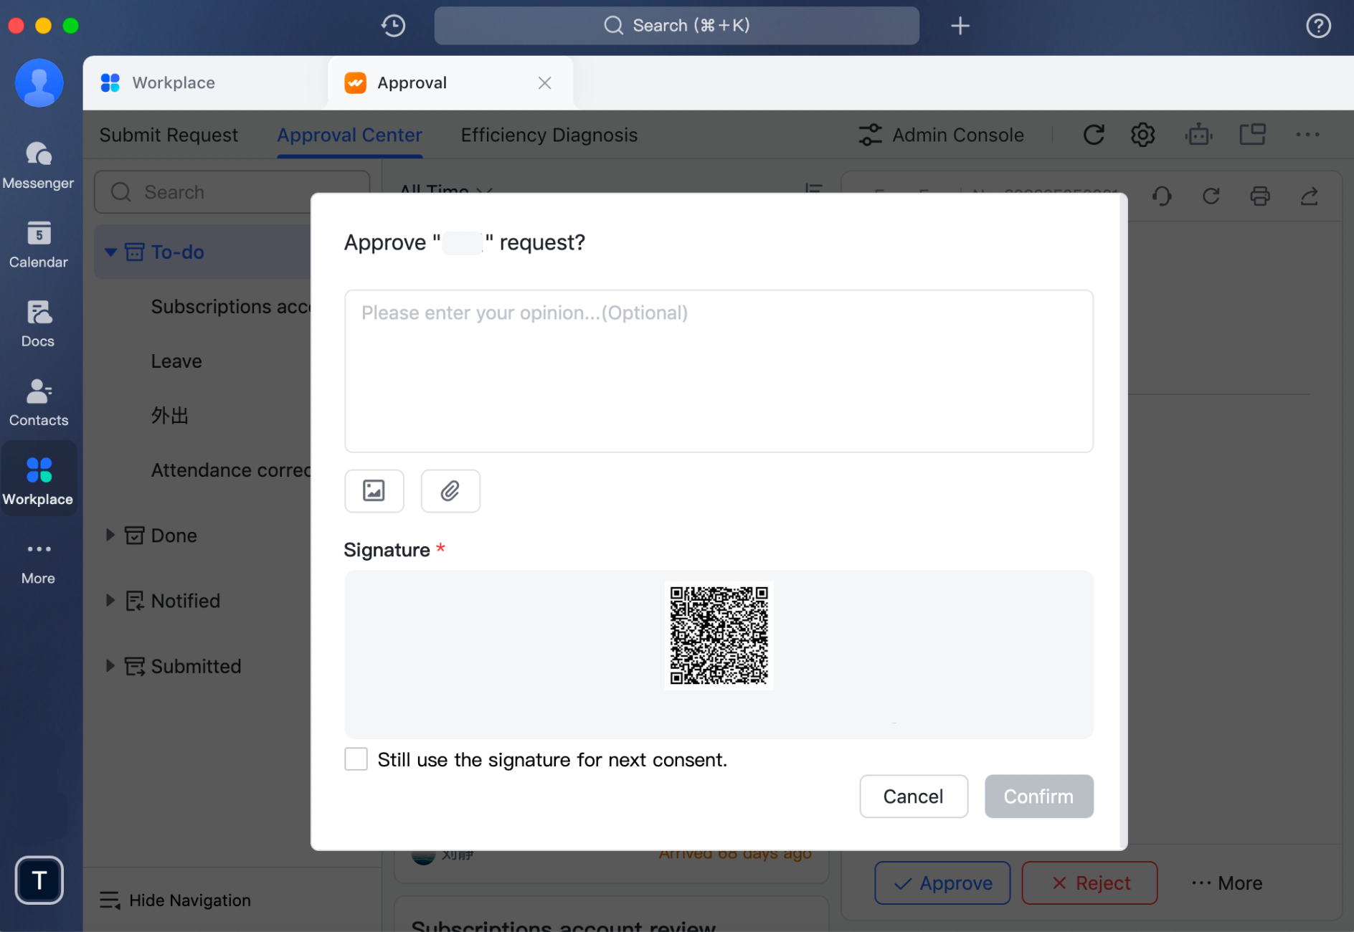1354x932 pixels.
Task: Click the Confirm button
Action: [1038, 796]
